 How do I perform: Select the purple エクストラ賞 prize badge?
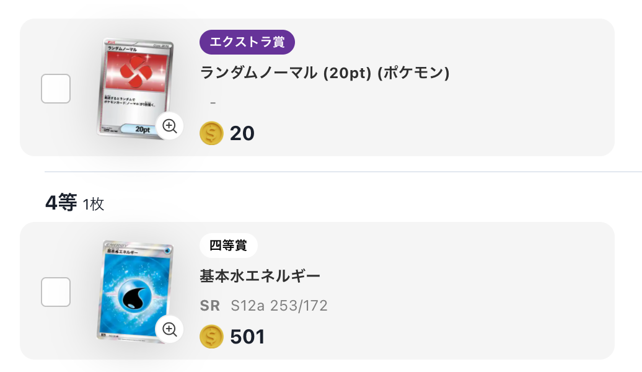pyautogui.click(x=246, y=42)
